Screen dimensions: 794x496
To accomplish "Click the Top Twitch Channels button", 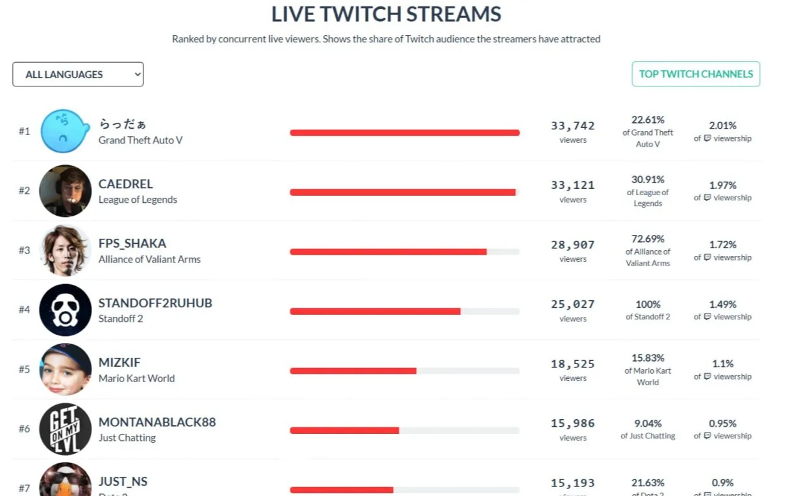I will point(695,74).
